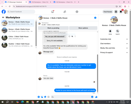This screenshot has width=131, height=104.
Task: Send quick reply Yes, are you still interested?
Action: pos(55,37)
